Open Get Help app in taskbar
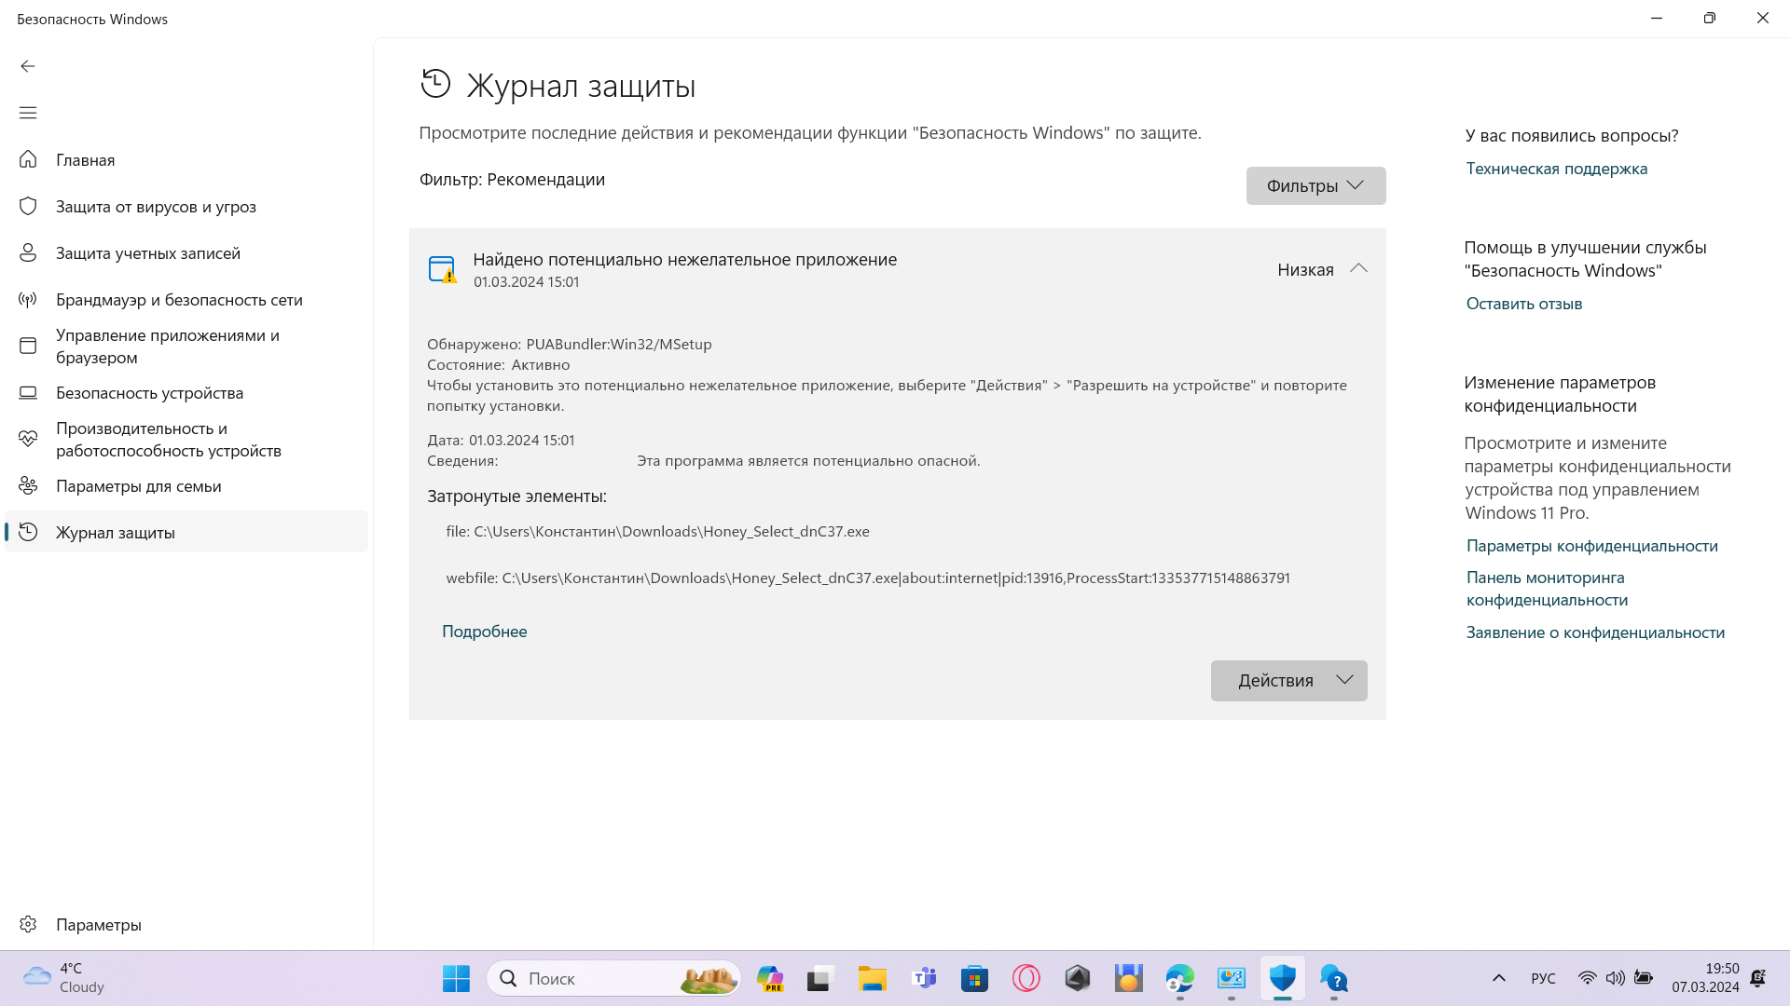This screenshot has height=1006, width=1790. (x=1334, y=979)
